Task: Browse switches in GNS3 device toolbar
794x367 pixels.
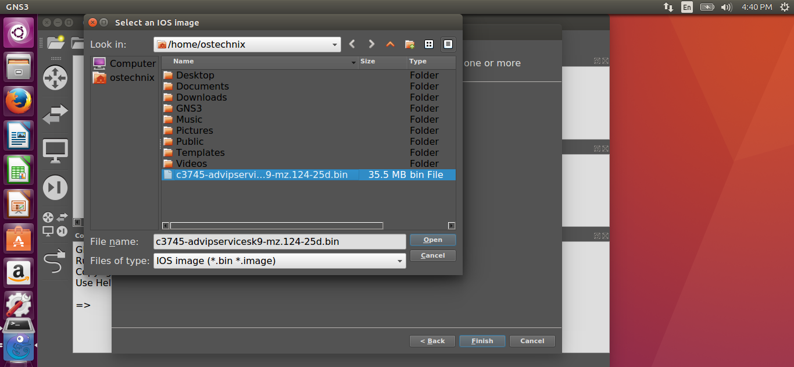Action: [x=55, y=114]
